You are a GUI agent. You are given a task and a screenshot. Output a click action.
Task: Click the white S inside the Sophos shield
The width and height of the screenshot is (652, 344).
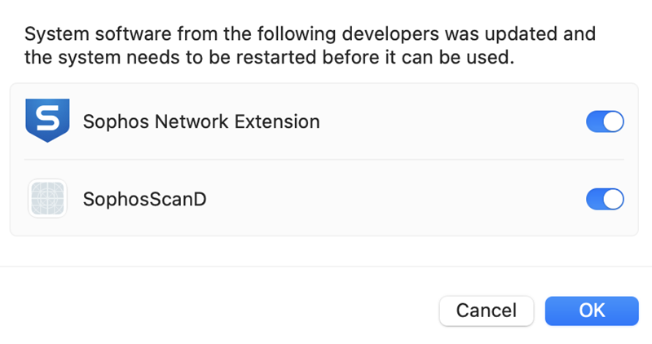tap(47, 117)
